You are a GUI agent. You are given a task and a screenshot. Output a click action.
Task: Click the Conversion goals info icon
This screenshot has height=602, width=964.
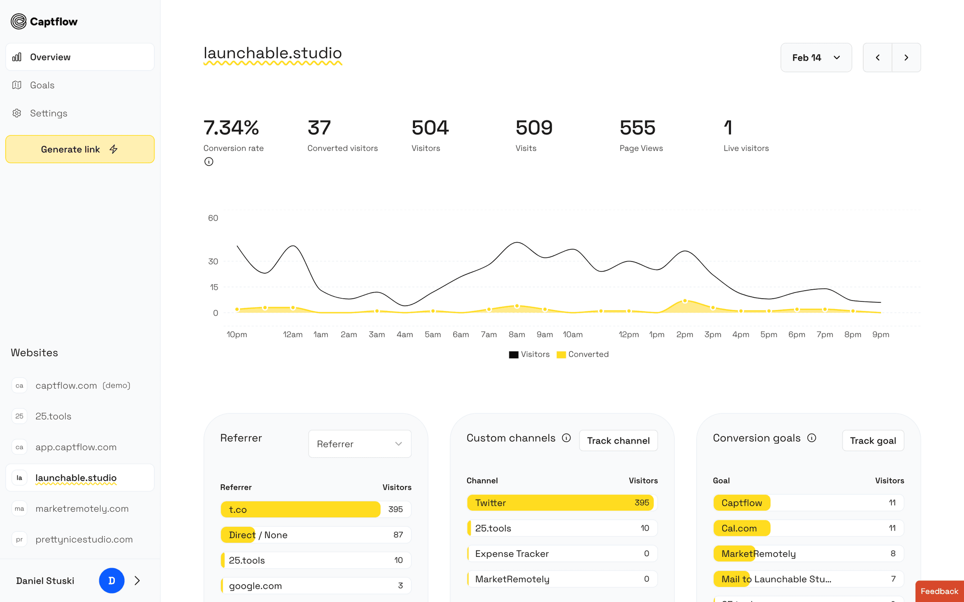pos(811,438)
